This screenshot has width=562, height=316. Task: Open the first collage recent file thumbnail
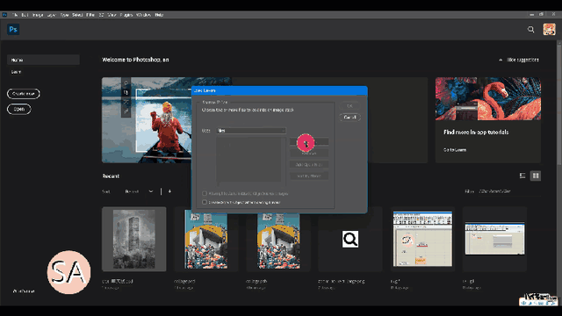[206, 239]
